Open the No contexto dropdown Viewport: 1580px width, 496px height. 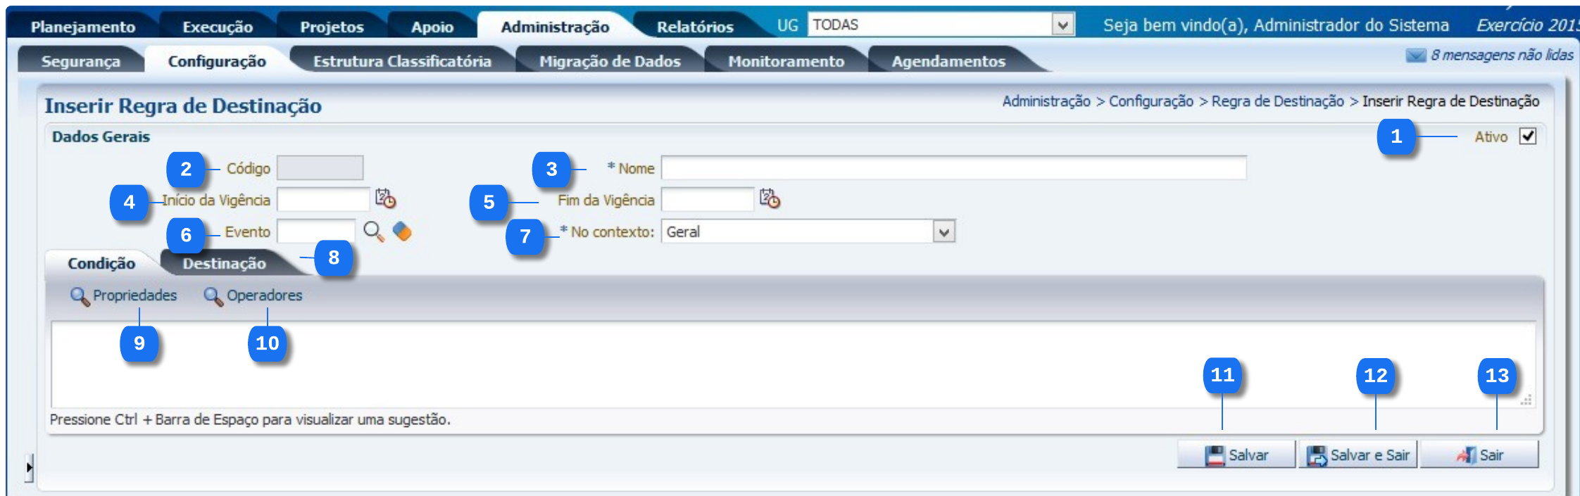click(943, 231)
